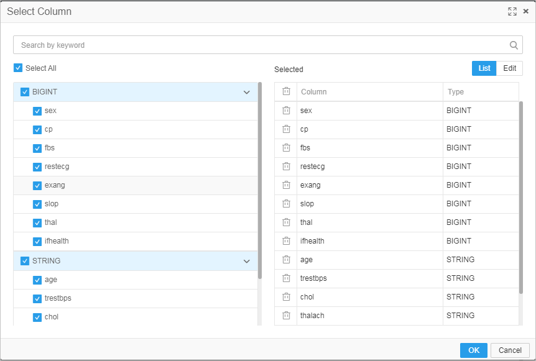
Task: Uncheck the sex column checkbox
Action: pyautogui.click(x=37, y=111)
